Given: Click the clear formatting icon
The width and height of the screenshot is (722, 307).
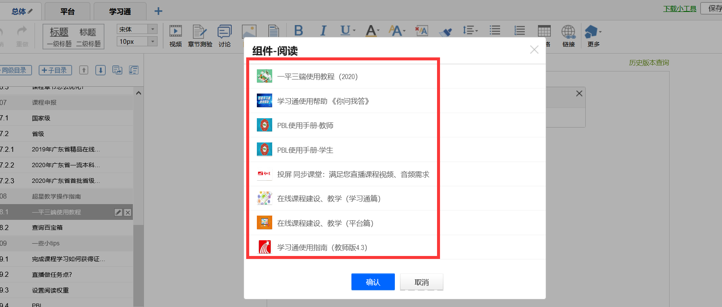Looking at the screenshot, I should [x=422, y=31].
